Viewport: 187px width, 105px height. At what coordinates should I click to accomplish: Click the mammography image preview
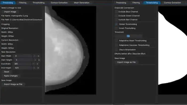tap(71, 50)
